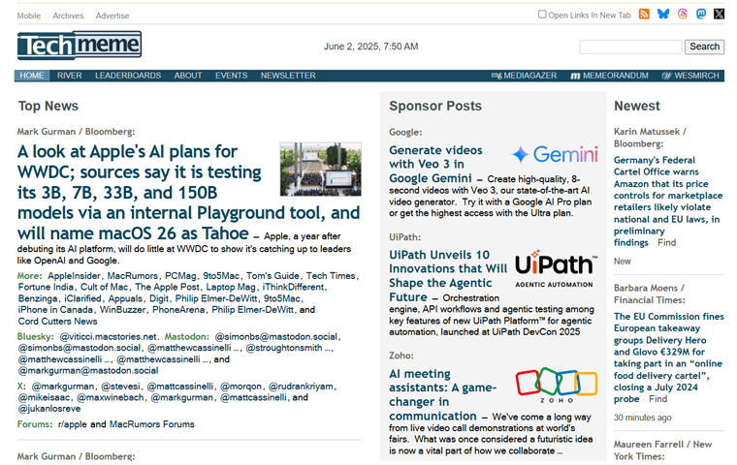Open Germany's Federal Cartel Office headline

667,201
